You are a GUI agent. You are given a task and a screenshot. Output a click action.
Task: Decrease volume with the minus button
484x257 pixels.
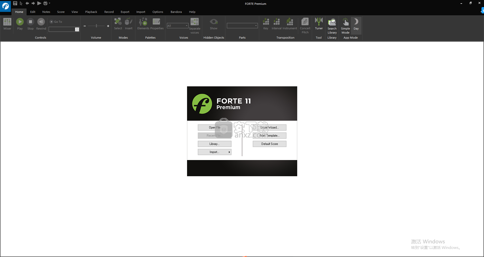[x=85, y=26]
